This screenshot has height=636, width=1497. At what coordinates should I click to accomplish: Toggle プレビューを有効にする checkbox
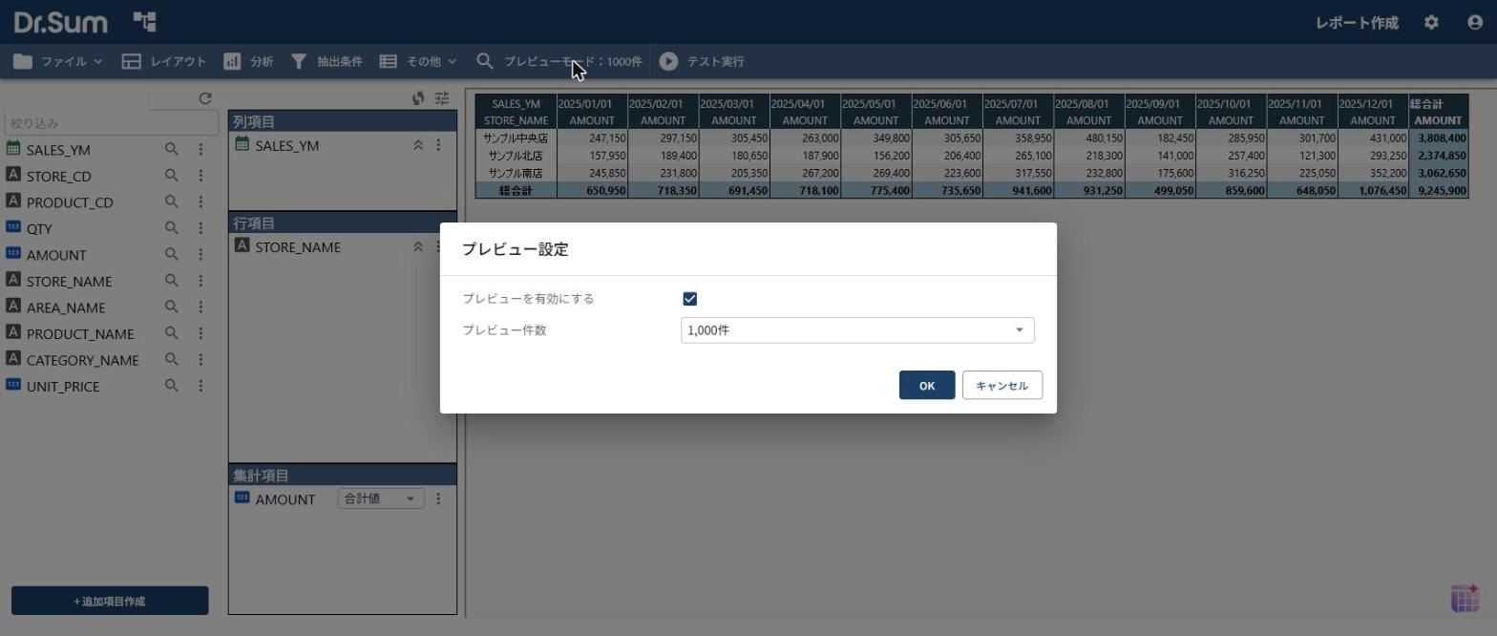click(690, 299)
